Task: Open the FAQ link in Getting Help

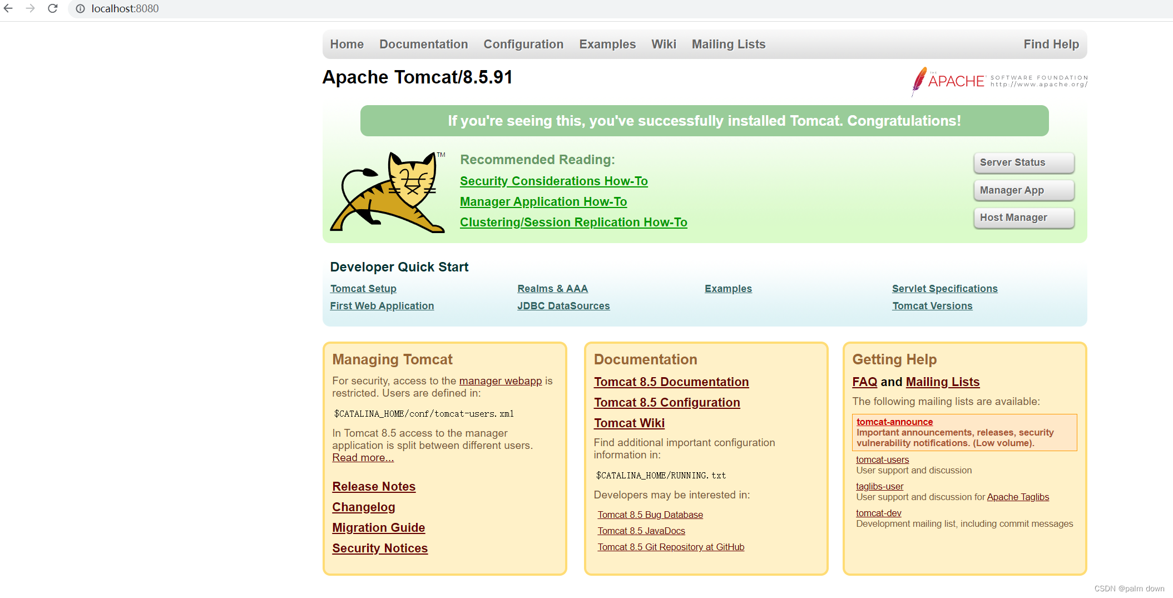Action: click(865, 382)
